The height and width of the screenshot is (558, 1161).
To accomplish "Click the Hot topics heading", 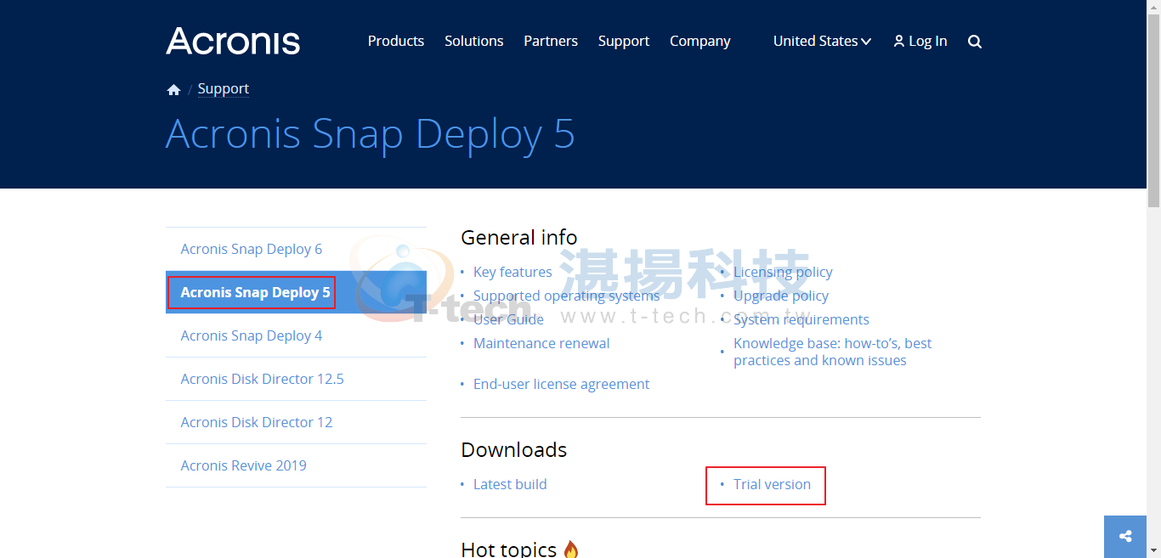I will click(508, 549).
